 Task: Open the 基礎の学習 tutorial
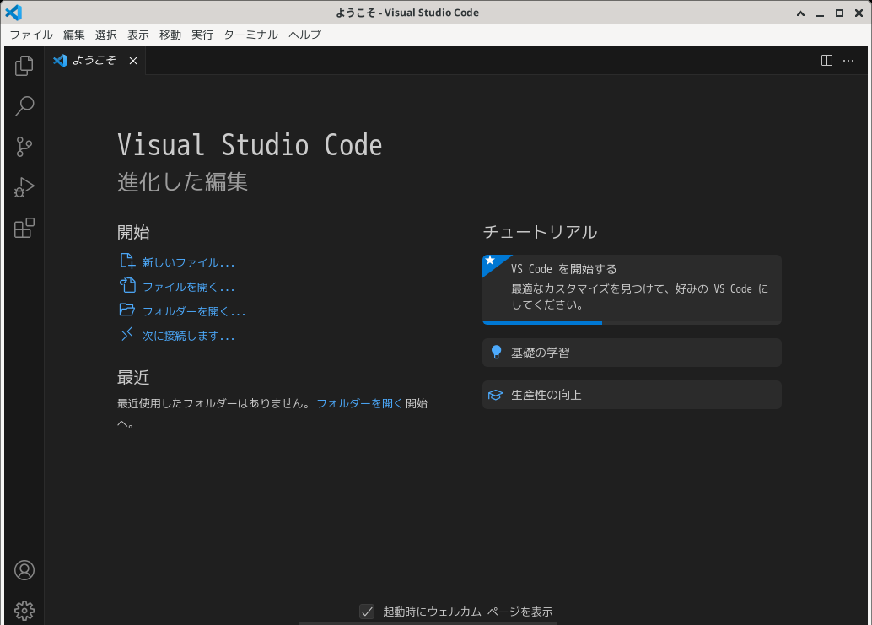pos(632,353)
